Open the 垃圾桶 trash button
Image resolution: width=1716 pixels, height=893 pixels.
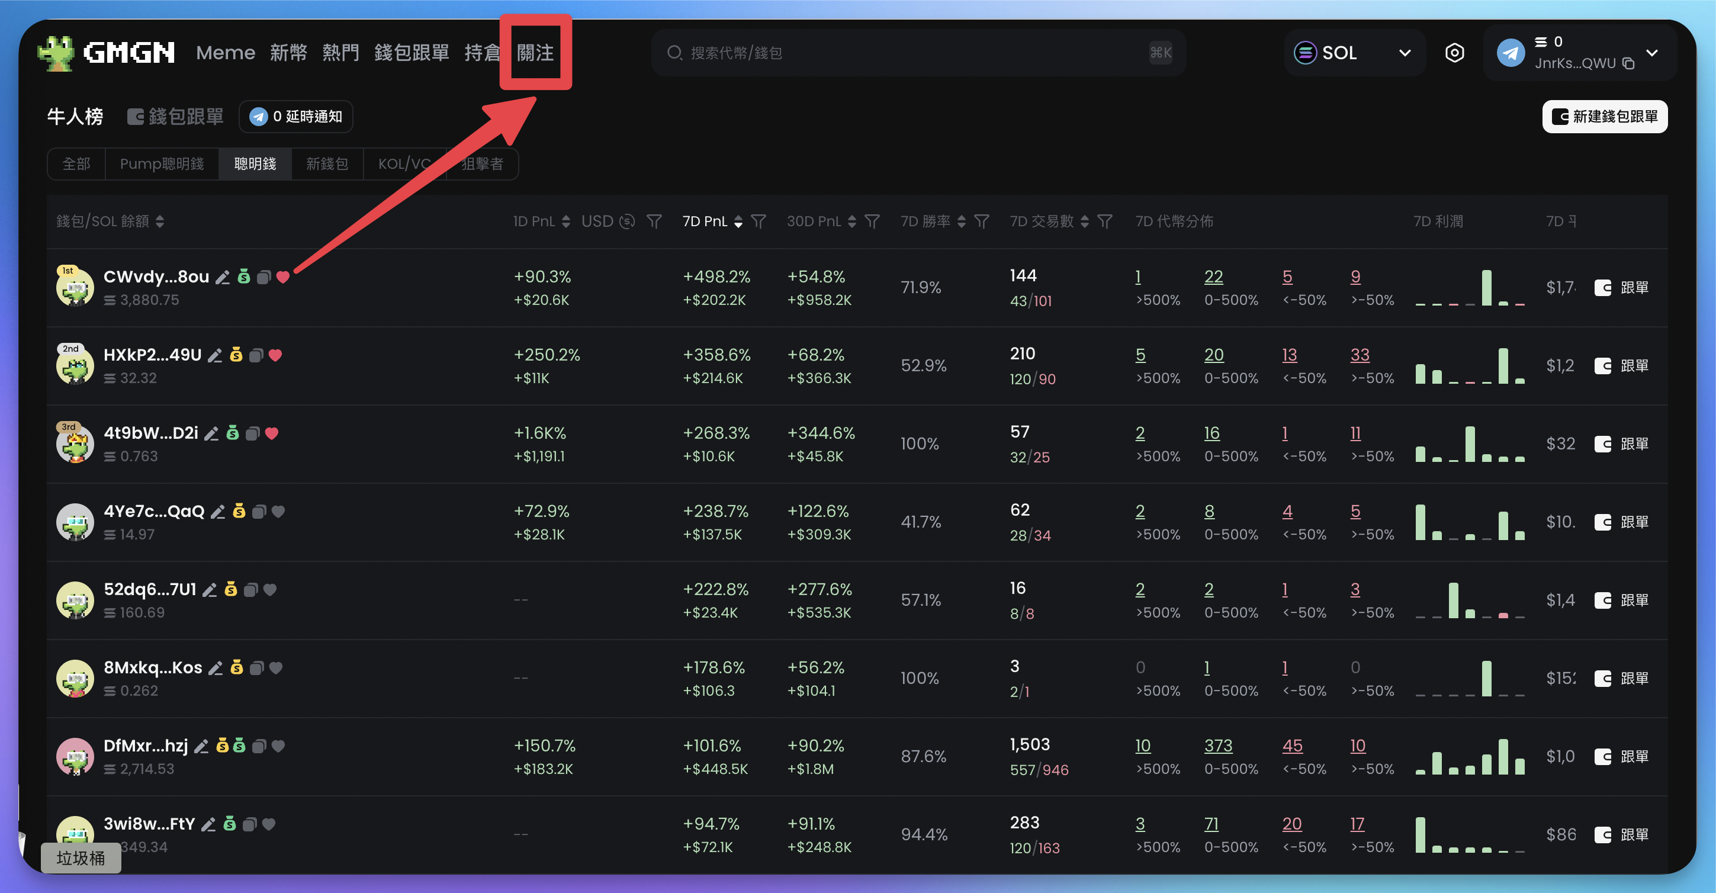(x=81, y=858)
